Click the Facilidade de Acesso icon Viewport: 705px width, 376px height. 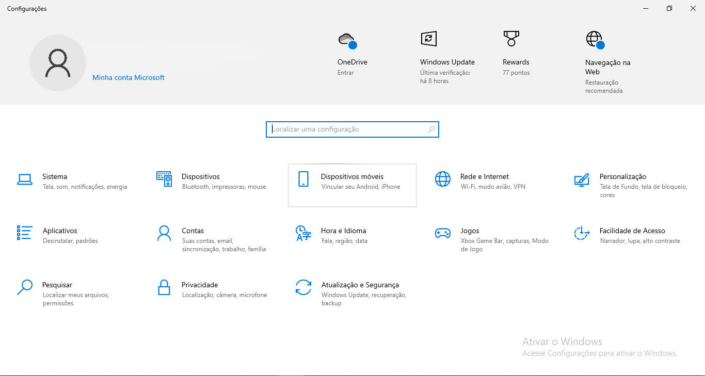point(582,233)
